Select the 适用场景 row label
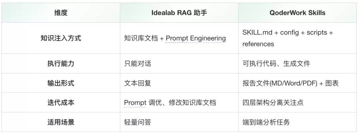 pyautogui.click(x=61, y=122)
